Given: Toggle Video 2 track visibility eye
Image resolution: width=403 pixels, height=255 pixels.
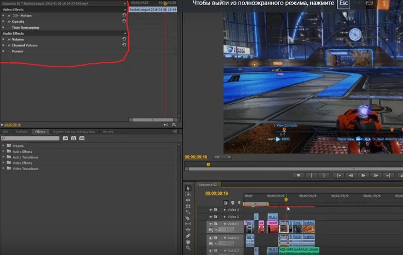Looking at the screenshot, I should (211, 217).
